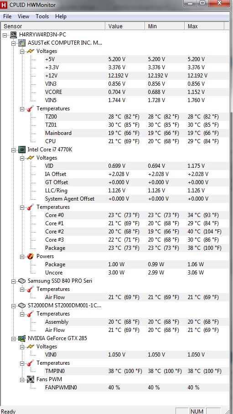Click the Fans PWM fan icon

point(31,379)
